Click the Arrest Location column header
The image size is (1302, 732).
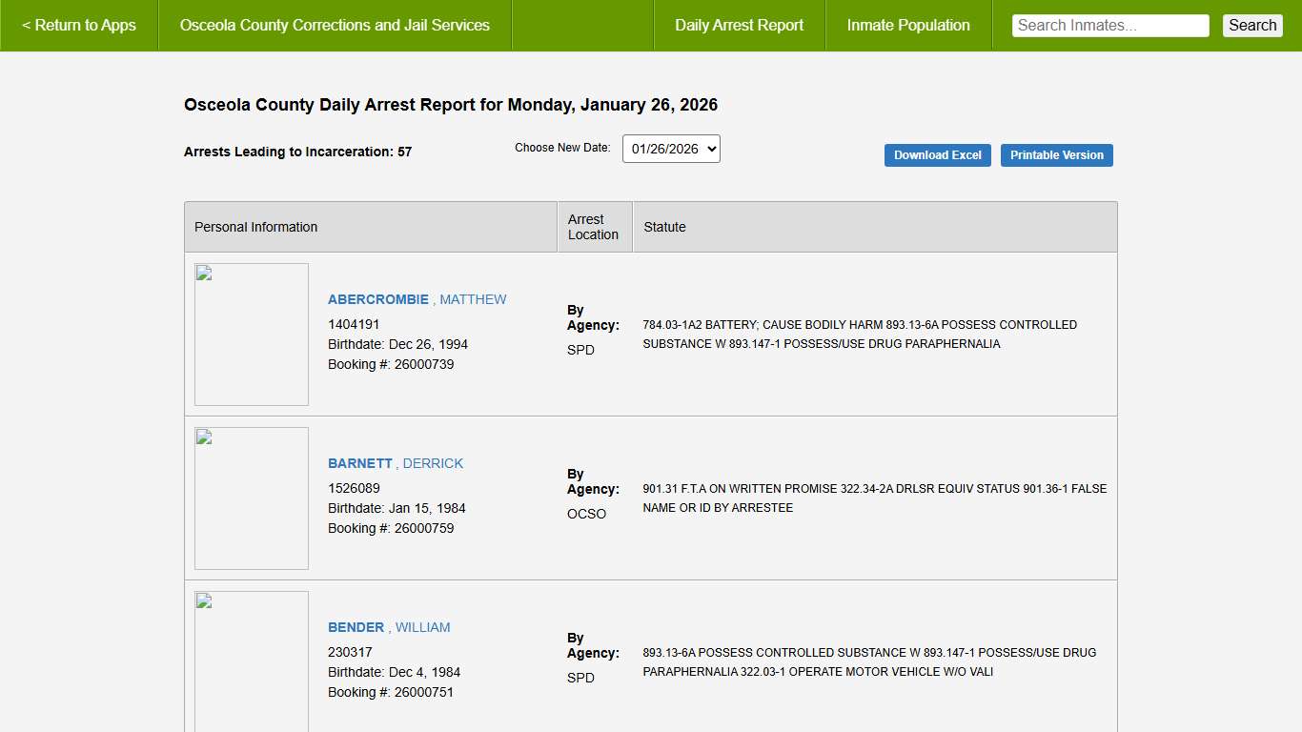[593, 227]
